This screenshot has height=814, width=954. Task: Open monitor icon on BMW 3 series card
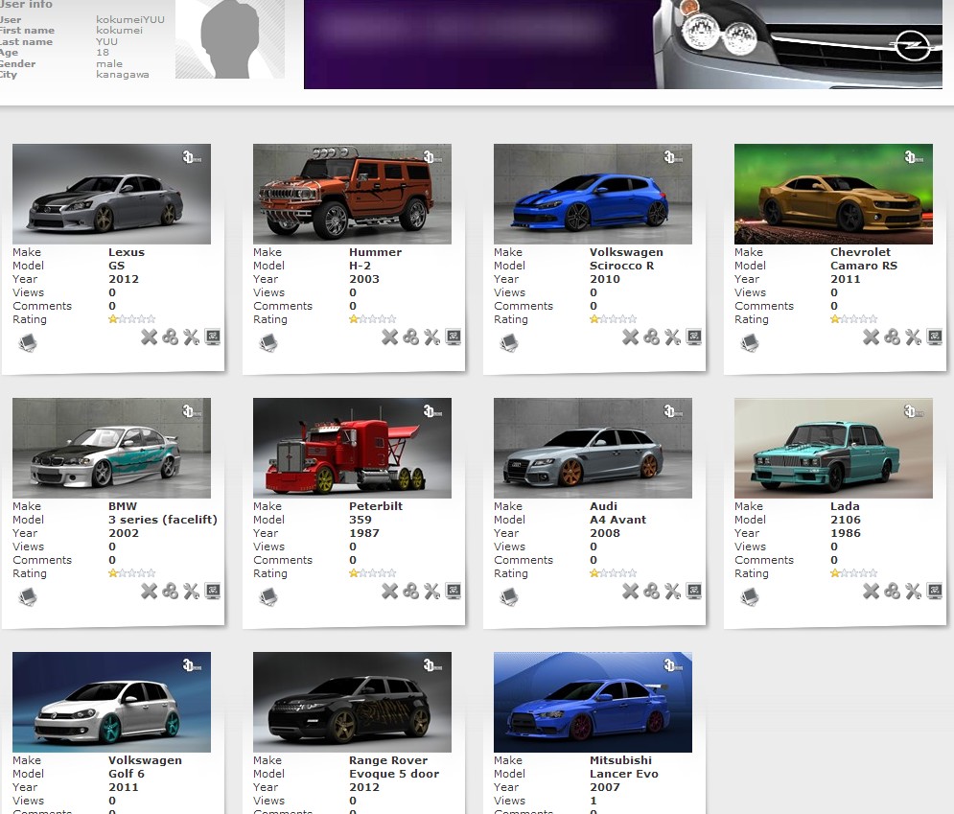[212, 592]
